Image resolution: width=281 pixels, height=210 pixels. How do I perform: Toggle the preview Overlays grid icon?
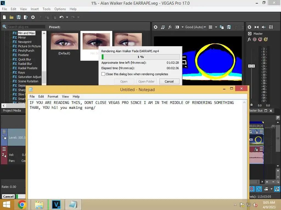pyautogui.click(x=210, y=27)
